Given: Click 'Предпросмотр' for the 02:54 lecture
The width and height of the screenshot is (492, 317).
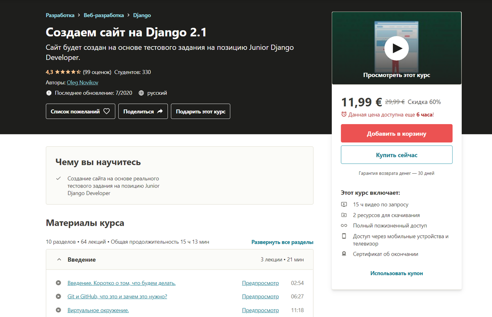Looking at the screenshot, I should (x=260, y=283).
